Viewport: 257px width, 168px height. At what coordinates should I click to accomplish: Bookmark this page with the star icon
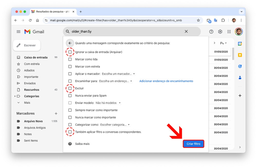tap(198, 20)
